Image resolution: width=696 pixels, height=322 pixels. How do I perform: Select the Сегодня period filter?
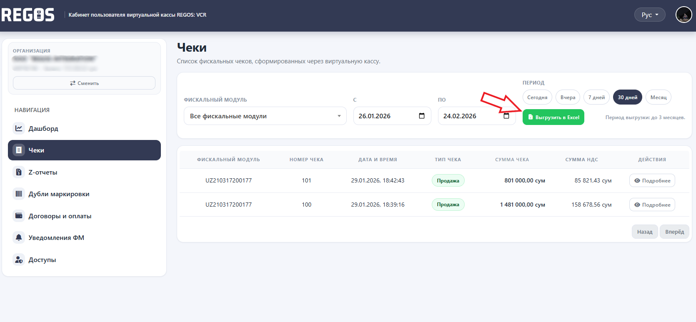(x=537, y=97)
